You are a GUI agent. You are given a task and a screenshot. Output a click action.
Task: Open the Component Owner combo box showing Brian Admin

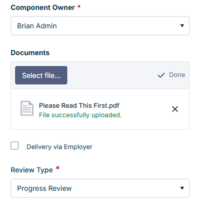(100, 26)
